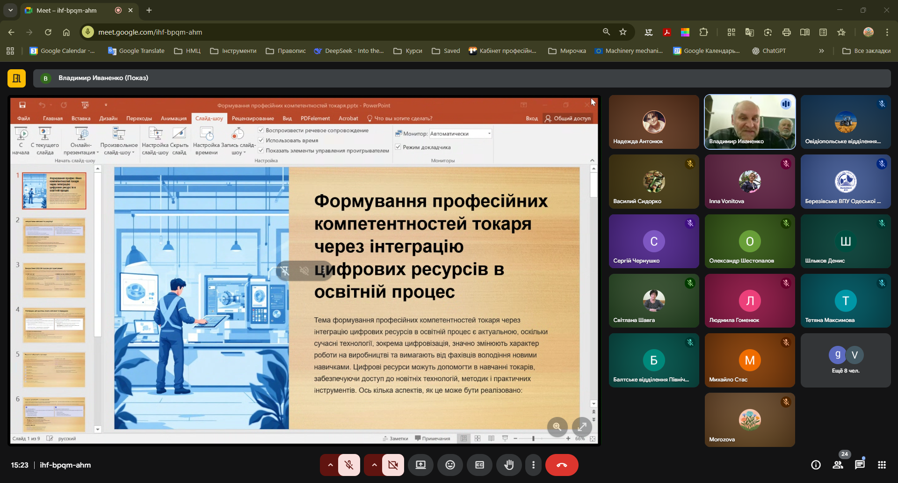Open meeting details info icon

click(816, 465)
